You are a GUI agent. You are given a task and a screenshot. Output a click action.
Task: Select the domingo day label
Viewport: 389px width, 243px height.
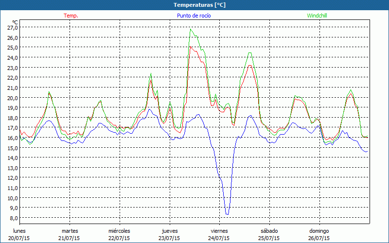pos(319,231)
